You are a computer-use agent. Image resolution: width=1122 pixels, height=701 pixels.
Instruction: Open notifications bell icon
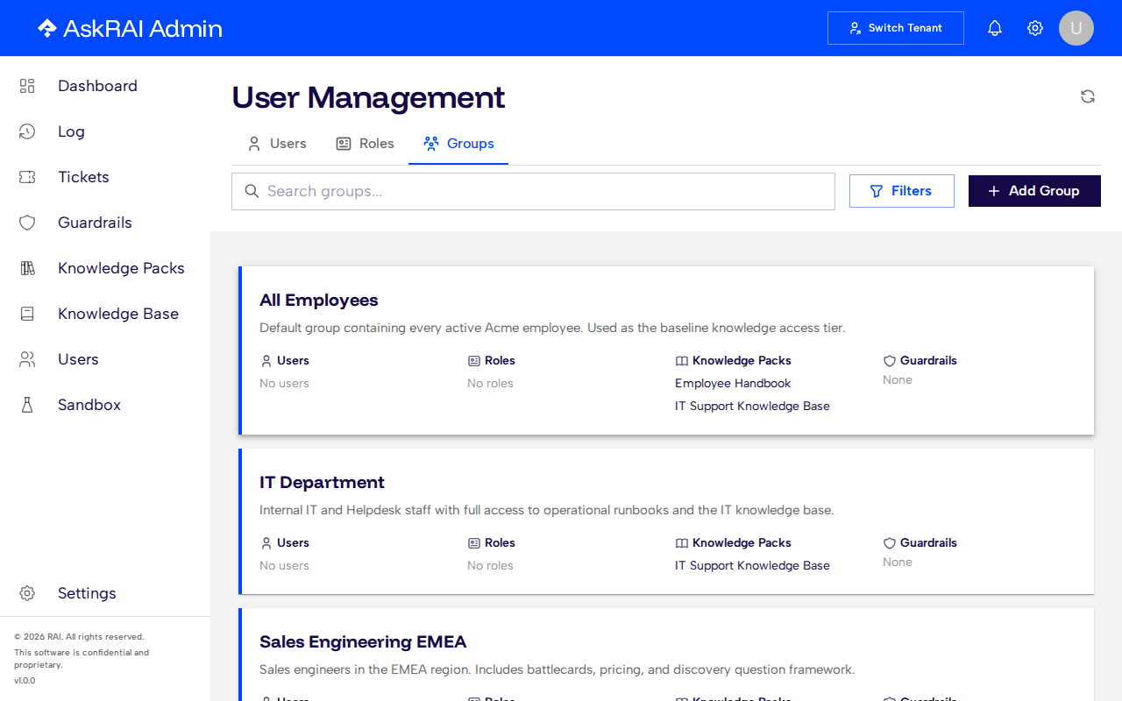click(995, 28)
